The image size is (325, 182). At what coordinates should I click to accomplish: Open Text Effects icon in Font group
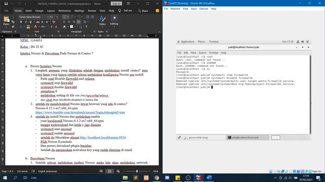pos(21,27)
